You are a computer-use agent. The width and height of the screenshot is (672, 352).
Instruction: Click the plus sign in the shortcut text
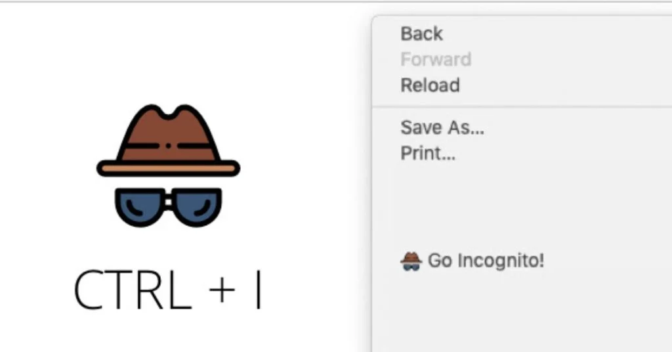point(222,290)
